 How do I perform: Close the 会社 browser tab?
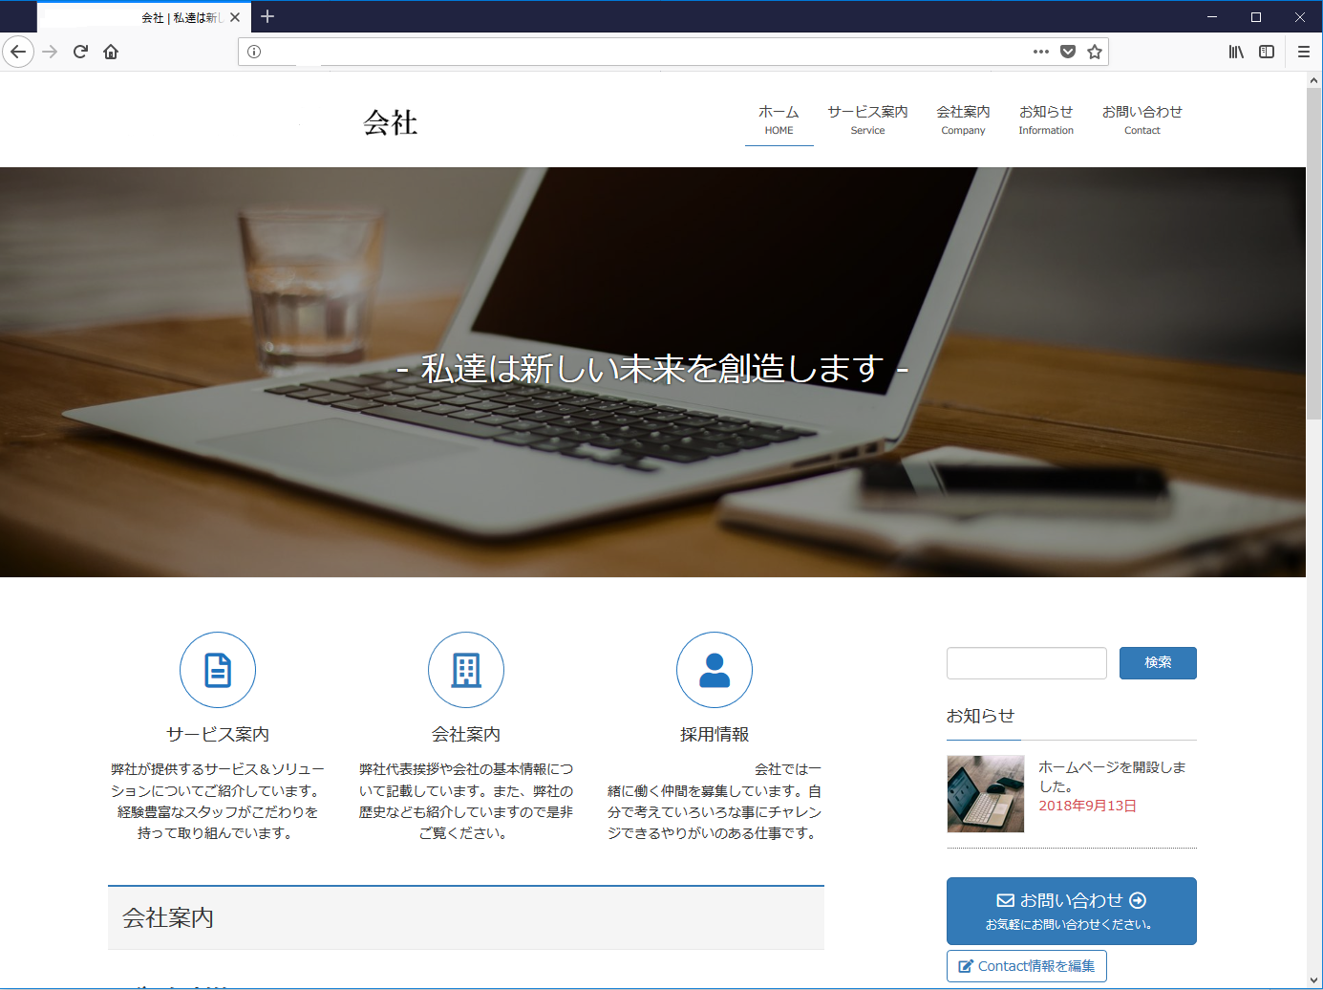pos(235,17)
